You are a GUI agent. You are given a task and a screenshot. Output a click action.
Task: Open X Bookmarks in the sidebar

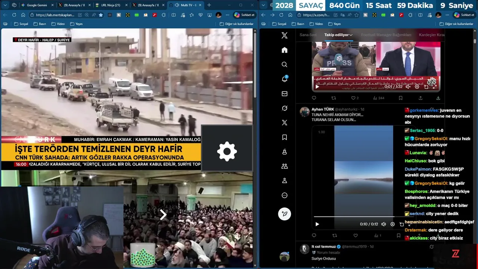[x=285, y=137]
